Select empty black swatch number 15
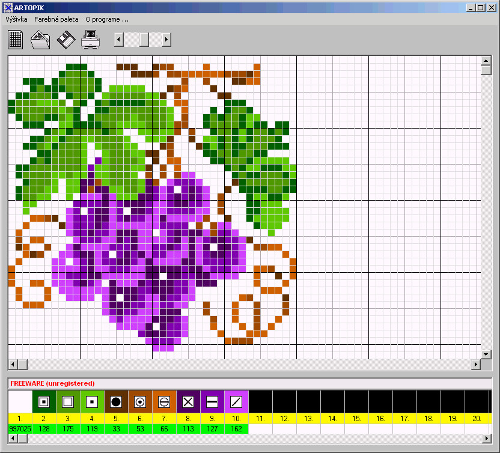Screen dimensions: 500x453 tap(356, 402)
